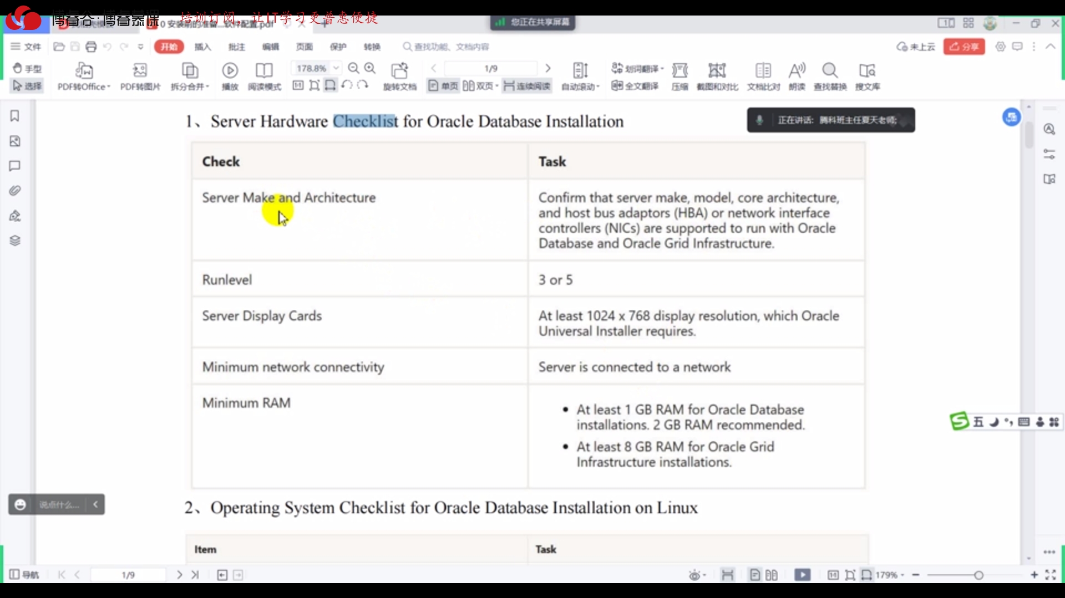
Task: Click the 搜文库 library search tool
Action: (x=868, y=76)
